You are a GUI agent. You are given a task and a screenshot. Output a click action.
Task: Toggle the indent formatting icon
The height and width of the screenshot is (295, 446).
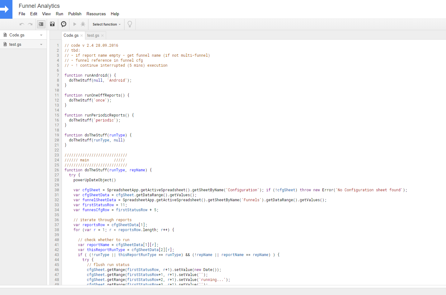[41, 24]
